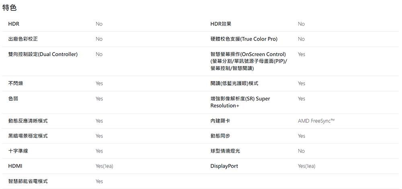Viewport: 402px width, 189px height.
Task: Click the 閱讀(低藍光護眼)模式 label
Action: point(234,83)
